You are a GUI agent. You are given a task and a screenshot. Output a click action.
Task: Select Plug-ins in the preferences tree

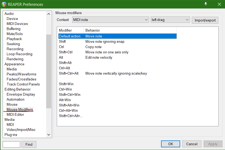click(11, 135)
